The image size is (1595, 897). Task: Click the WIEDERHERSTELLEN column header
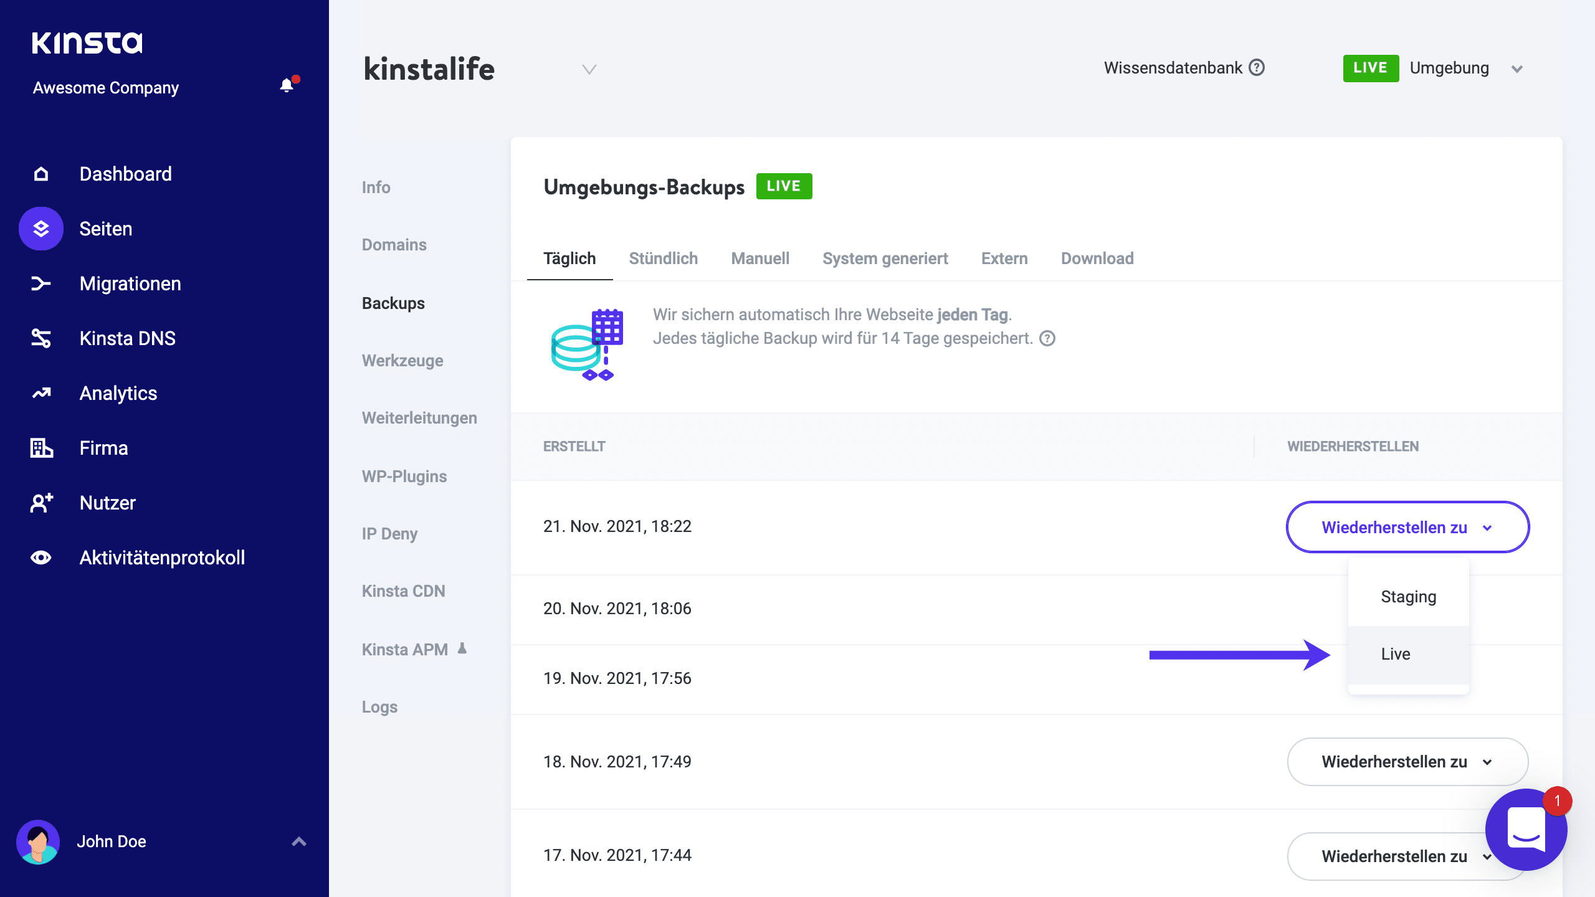tap(1353, 446)
